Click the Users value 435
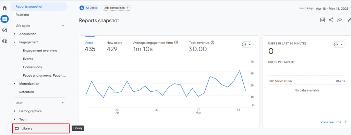The image size is (351, 135). click(90, 49)
